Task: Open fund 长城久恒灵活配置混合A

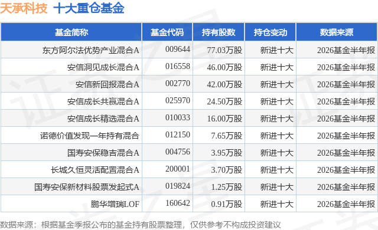Action: point(95,170)
